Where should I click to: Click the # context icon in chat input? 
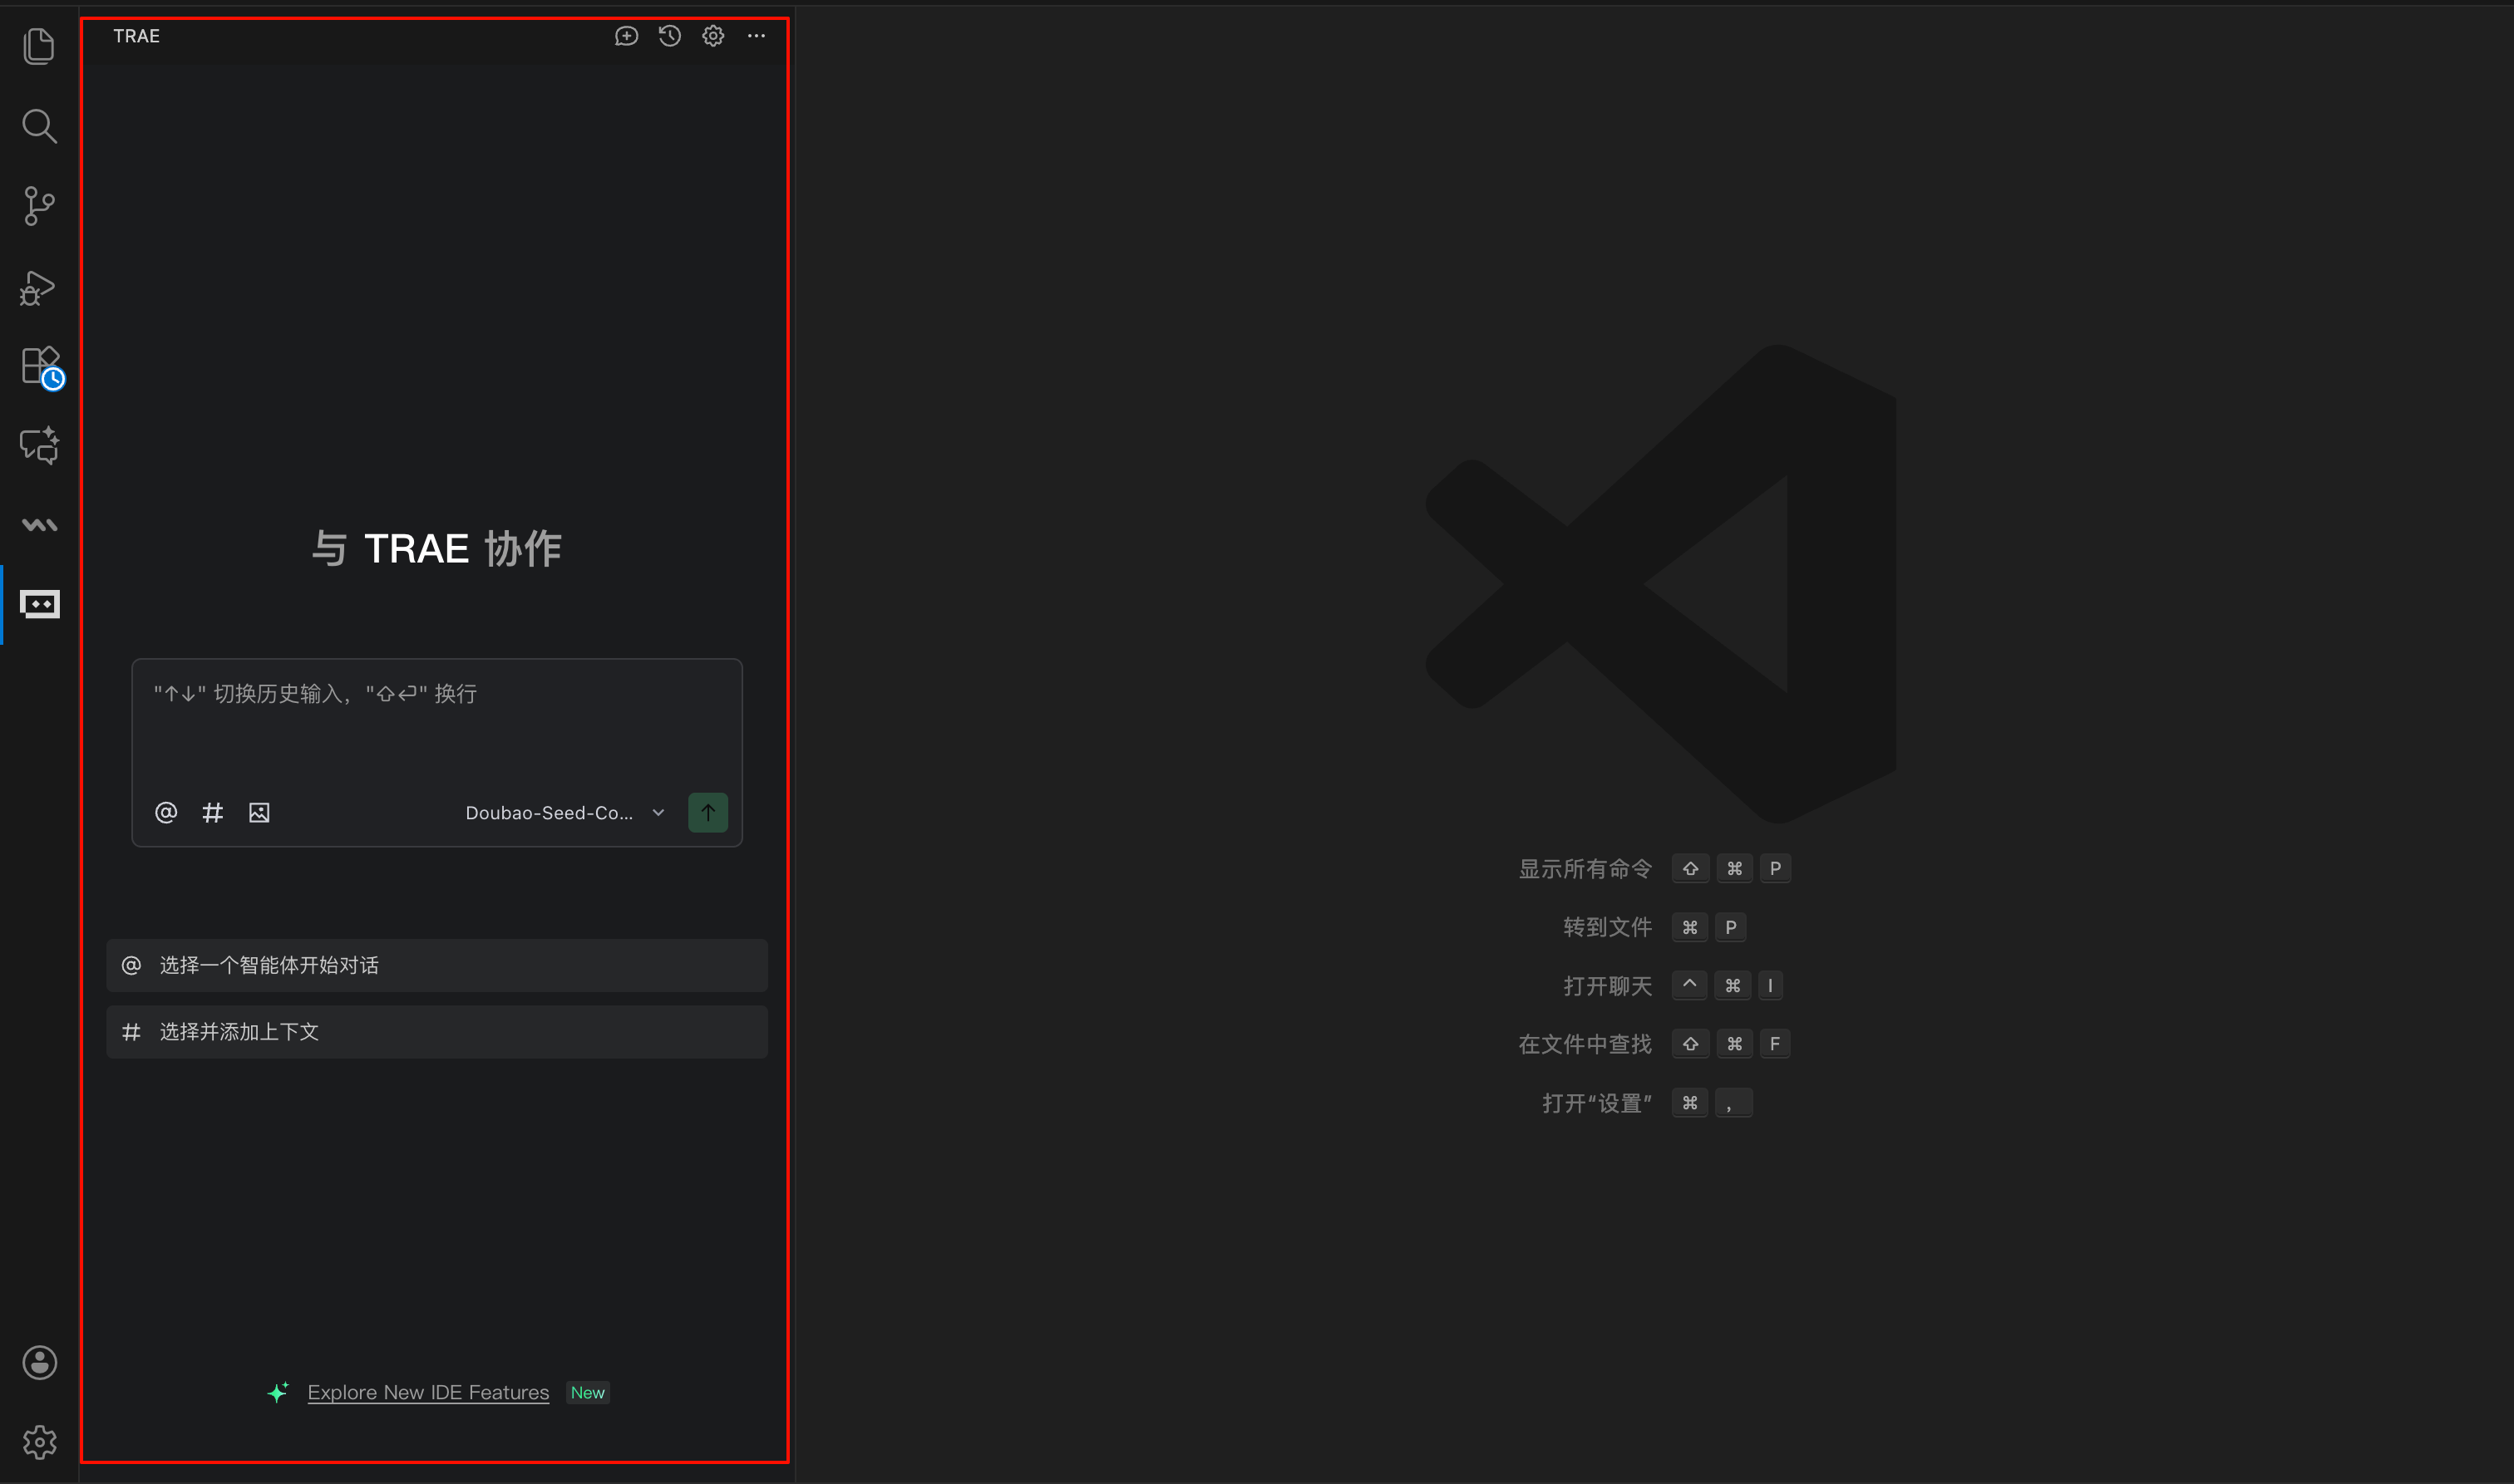tap(212, 812)
